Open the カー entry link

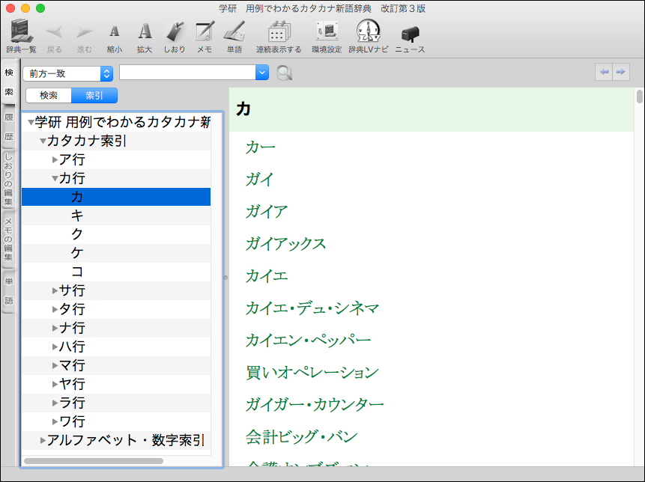pos(261,147)
